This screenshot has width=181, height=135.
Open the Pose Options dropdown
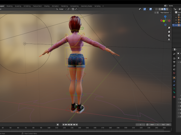point(166,13)
